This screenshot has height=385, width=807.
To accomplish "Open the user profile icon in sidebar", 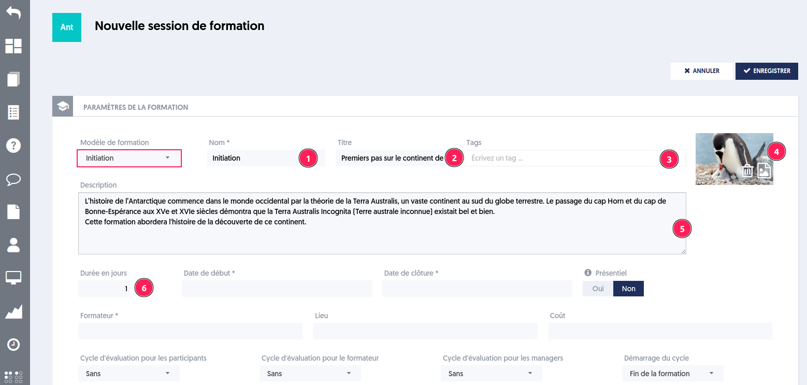I will pyautogui.click(x=13, y=245).
